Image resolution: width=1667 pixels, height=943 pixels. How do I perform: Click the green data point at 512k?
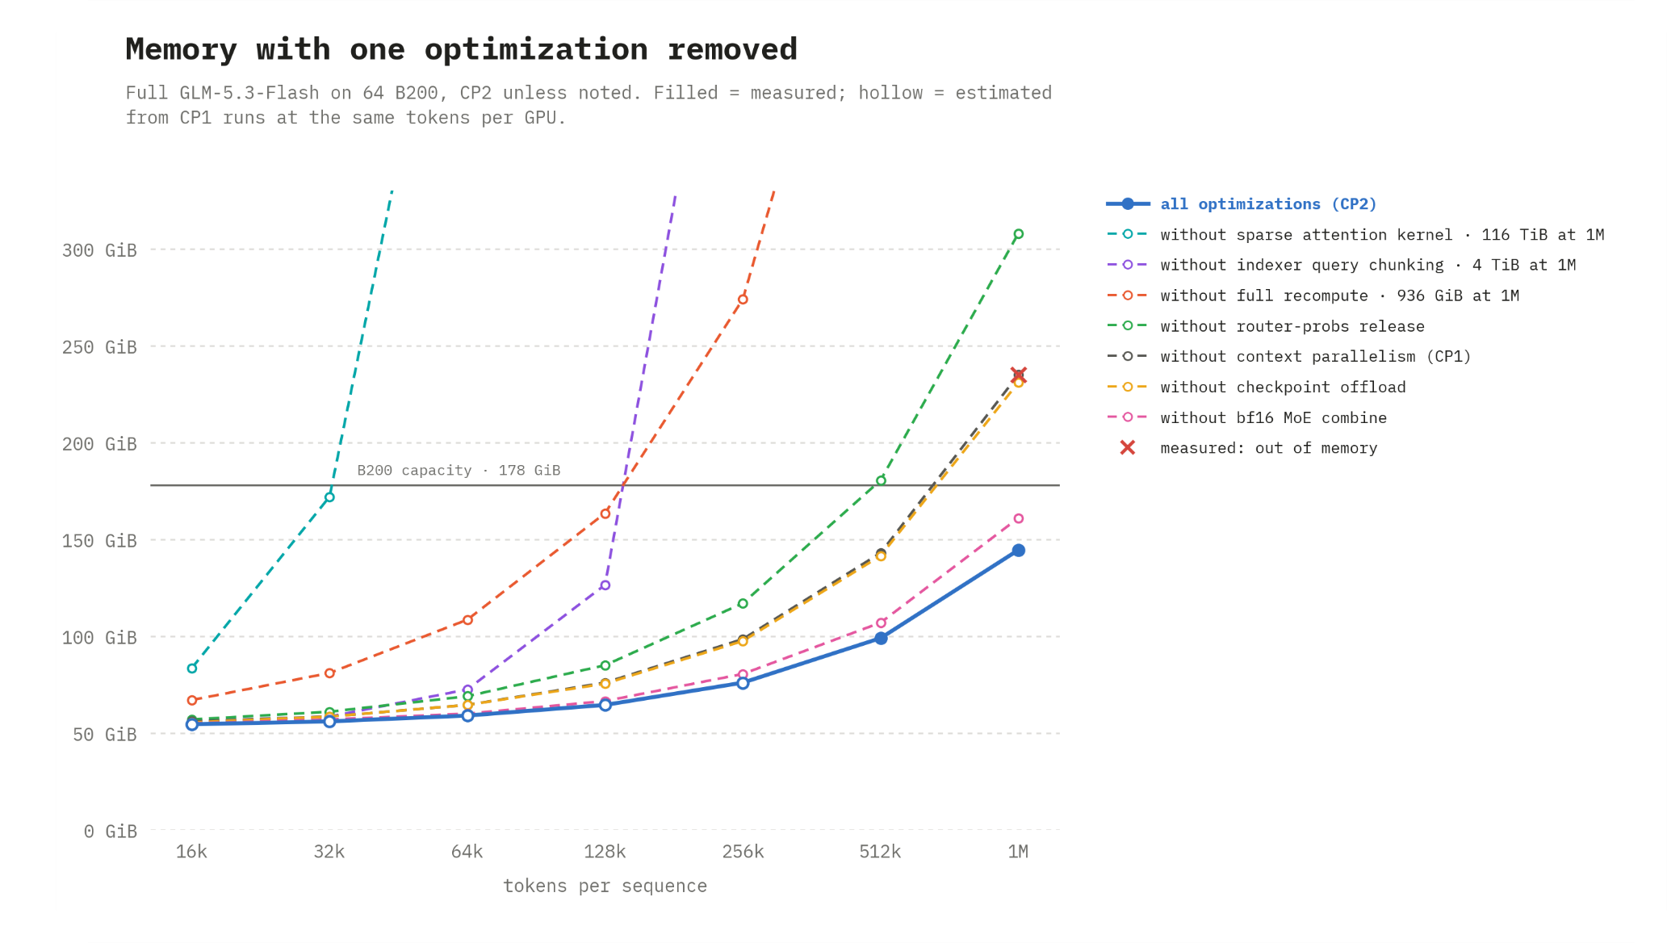(881, 481)
